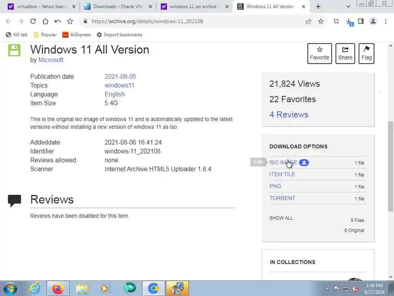This screenshot has width=394, height=296.
Task: Show hidden system tray icons
Action: (327, 289)
